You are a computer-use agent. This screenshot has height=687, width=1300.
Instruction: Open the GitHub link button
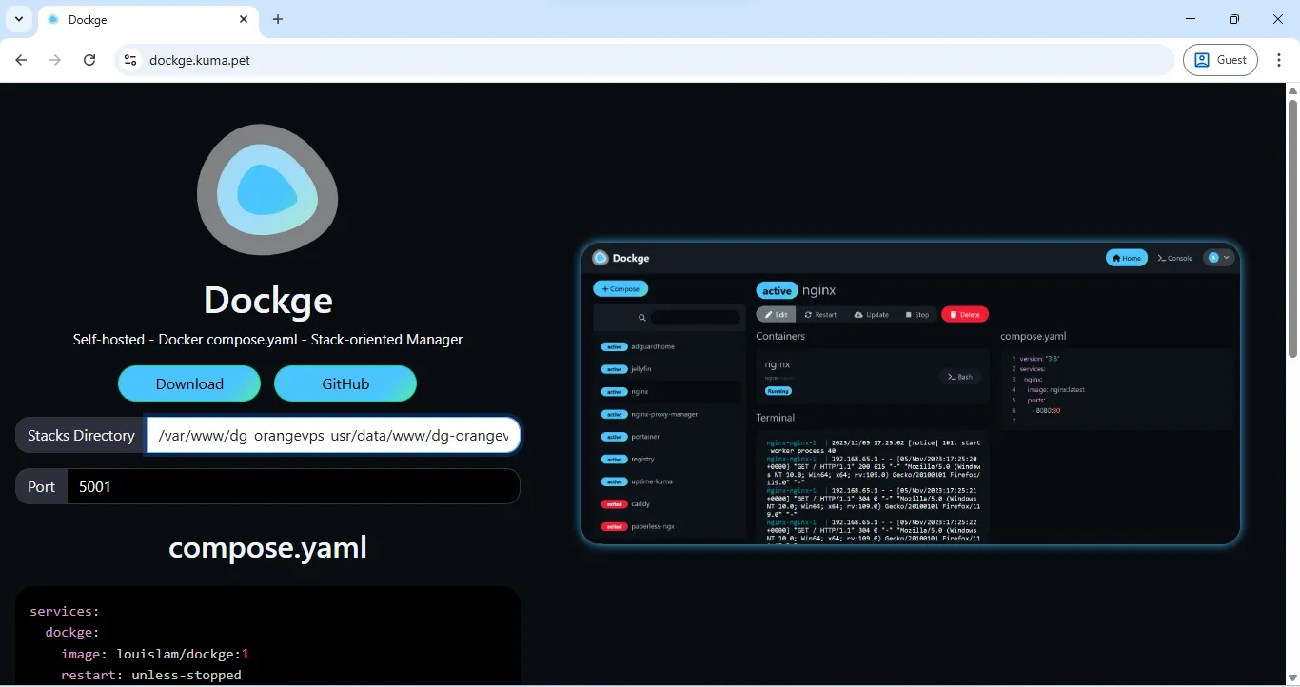coord(345,383)
